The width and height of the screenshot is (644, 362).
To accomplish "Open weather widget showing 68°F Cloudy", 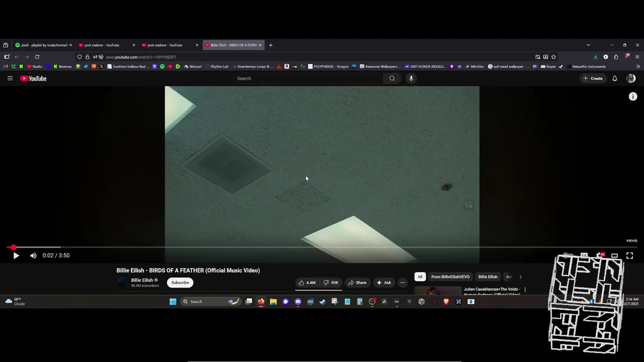I will coord(15,302).
